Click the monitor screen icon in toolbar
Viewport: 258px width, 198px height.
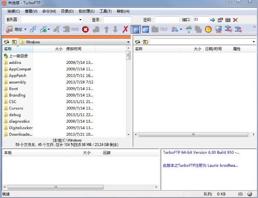[218, 29]
